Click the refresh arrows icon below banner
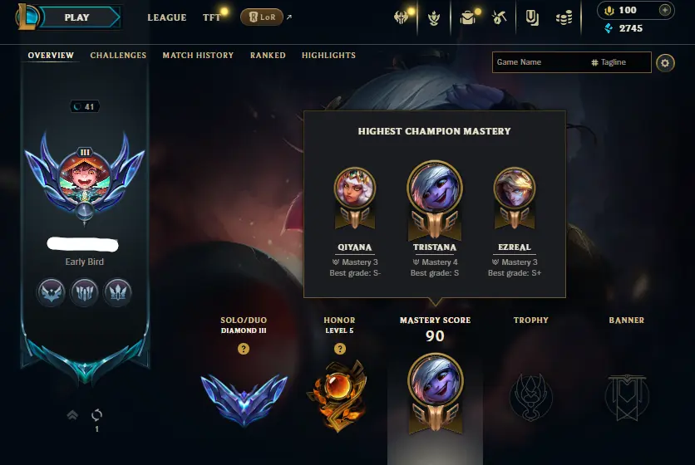The image size is (695, 465). (x=96, y=415)
